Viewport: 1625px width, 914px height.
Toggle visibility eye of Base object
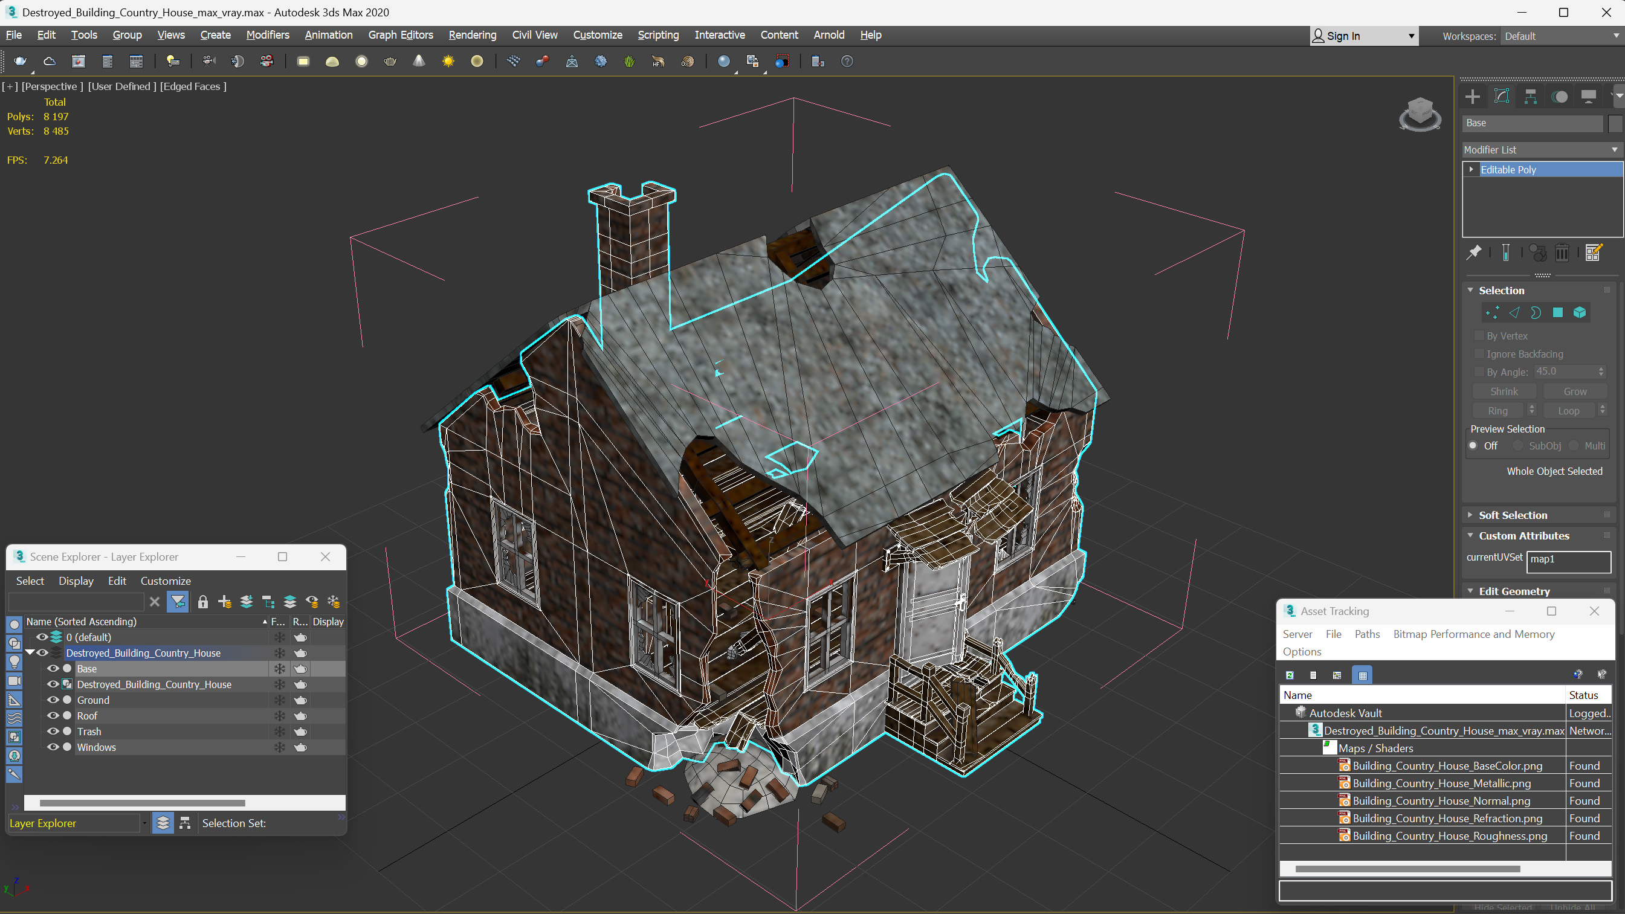53,669
